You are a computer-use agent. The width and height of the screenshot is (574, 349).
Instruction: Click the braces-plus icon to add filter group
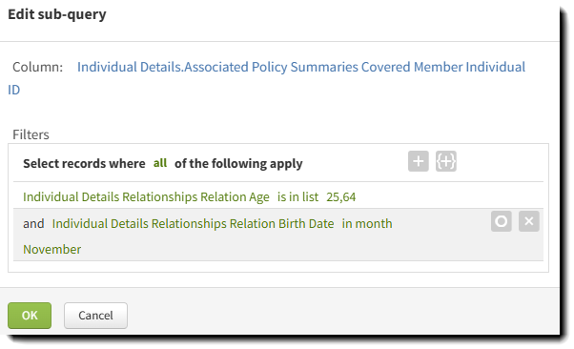point(446,161)
